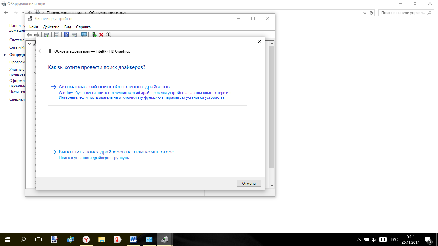Screen dimensions: 438x246
Task: Click the update driver green arrow icon
Action: [x=94, y=35]
